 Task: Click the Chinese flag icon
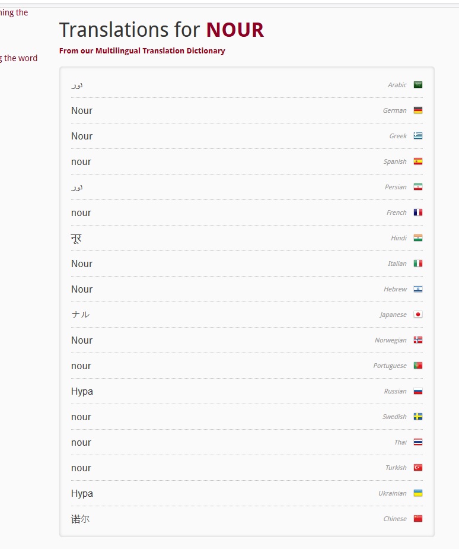tap(418, 519)
